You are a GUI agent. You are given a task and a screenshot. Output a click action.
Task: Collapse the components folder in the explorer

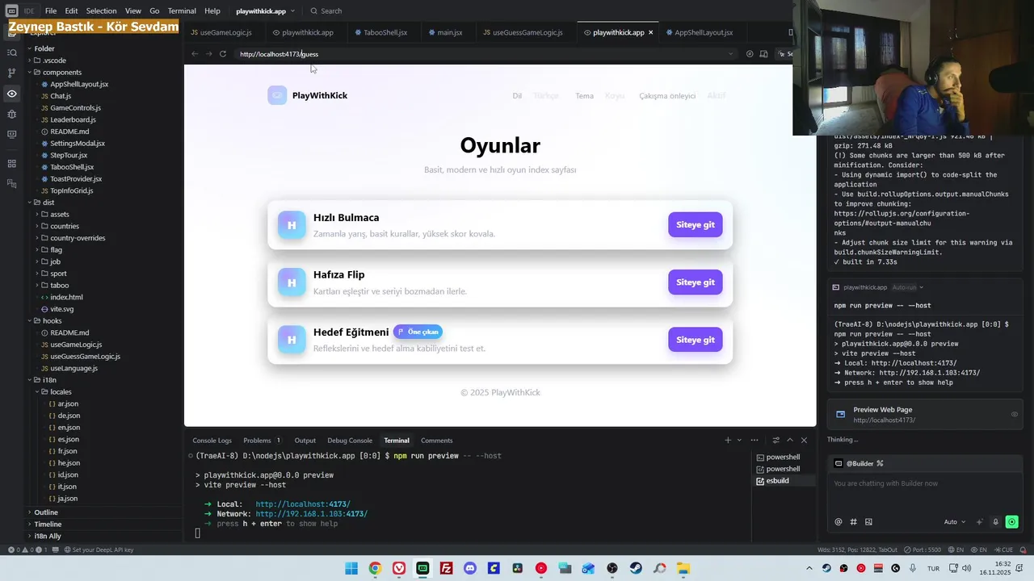[62, 72]
